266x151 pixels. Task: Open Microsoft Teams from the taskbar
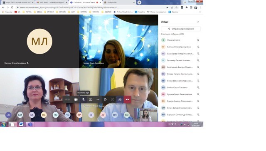[x=30, y=124]
